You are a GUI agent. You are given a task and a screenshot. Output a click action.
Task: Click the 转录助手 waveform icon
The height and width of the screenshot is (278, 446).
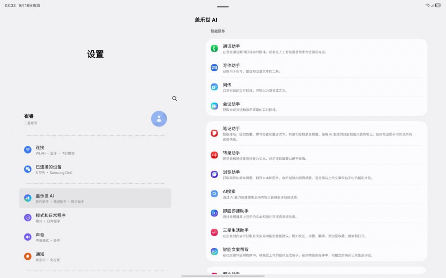tap(214, 155)
